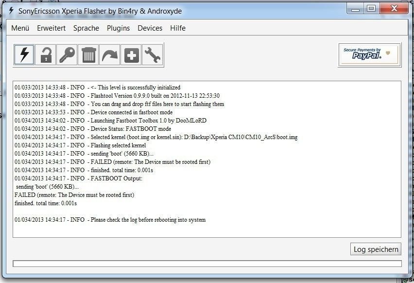Viewport: 414px width, 283px height.
Task: Open the Erweitert menu
Action: (51, 28)
